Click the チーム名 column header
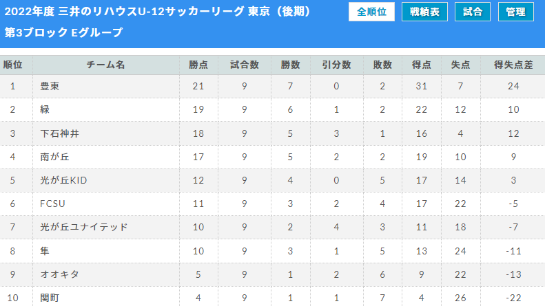Screen dimensions: 545x306 105,65
